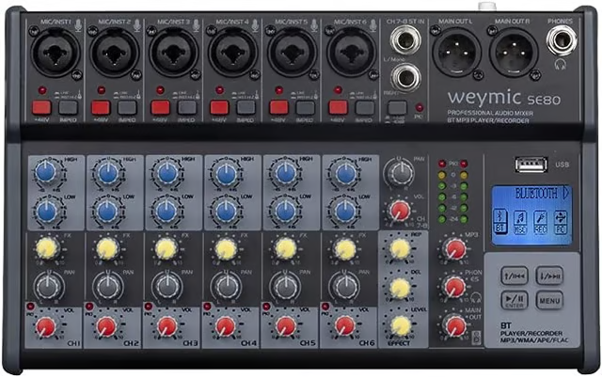Adjust the CH6 HIGH EQ knob

(x=345, y=173)
